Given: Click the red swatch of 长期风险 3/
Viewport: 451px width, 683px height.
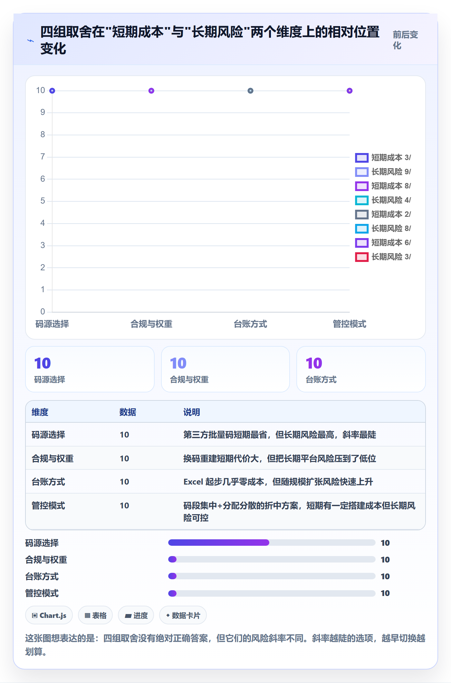Looking at the screenshot, I should point(362,257).
